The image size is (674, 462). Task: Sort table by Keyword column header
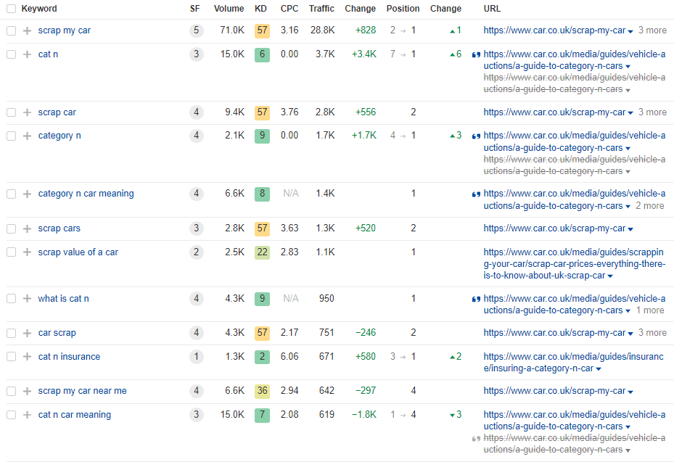click(x=39, y=9)
